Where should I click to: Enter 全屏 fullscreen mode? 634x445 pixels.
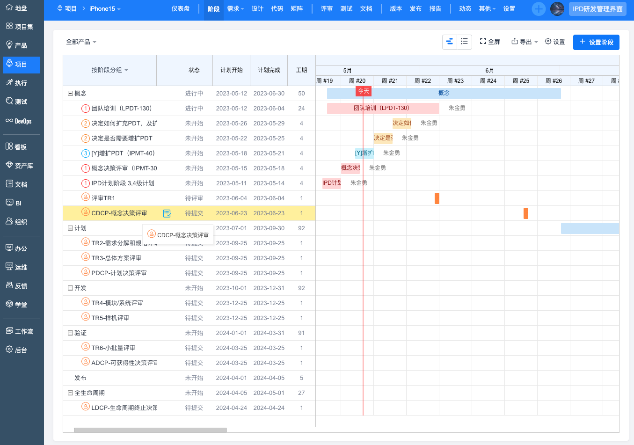pyautogui.click(x=490, y=42)
